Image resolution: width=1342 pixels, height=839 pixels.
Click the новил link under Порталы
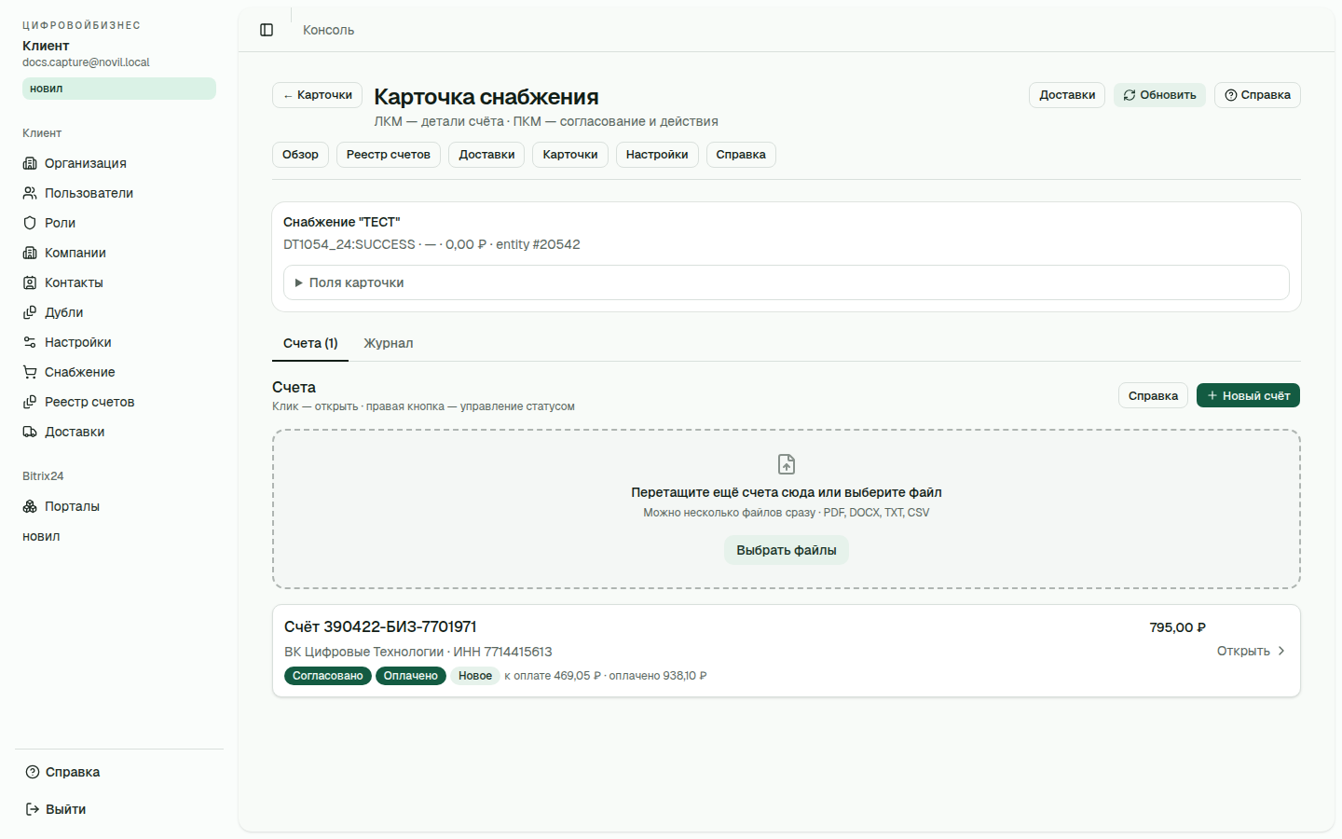pyautogui.click(x=41, y=536)
